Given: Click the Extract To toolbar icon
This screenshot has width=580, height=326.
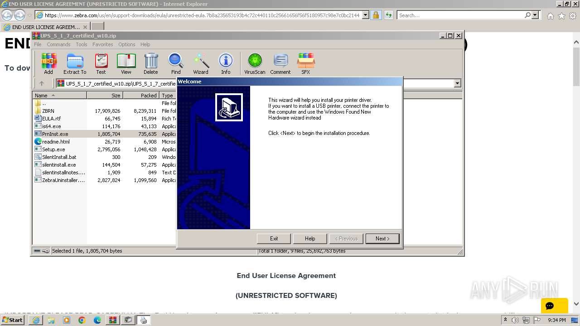Looking at the screenshot, I should tap(75, 63).
